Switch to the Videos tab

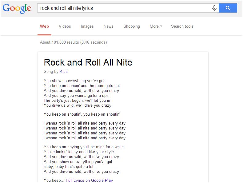click(x=65, y=26)
